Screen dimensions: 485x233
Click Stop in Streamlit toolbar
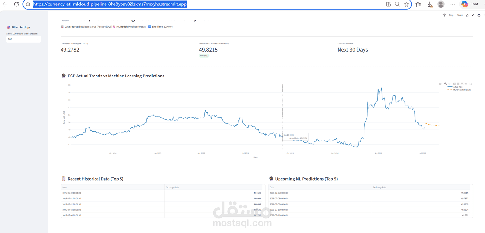(451, 15)
